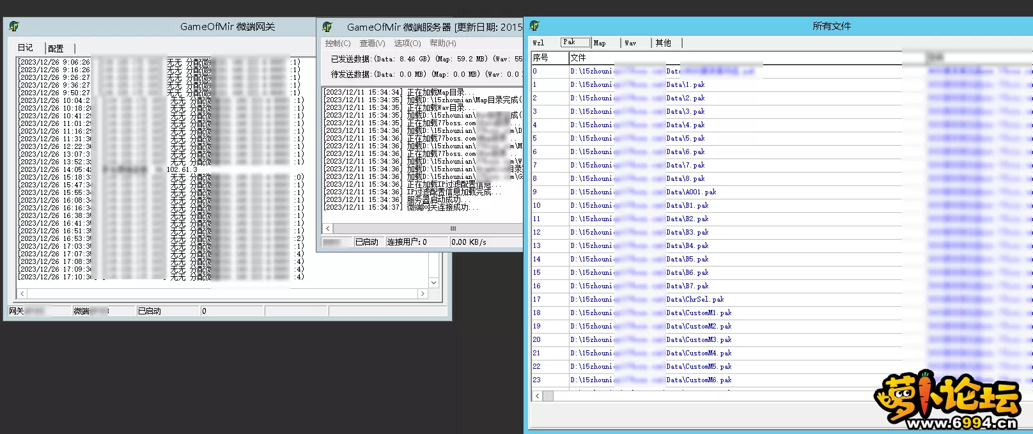Click log line 微端网关连接成功
1033x434 pixels.
point(401,207)
